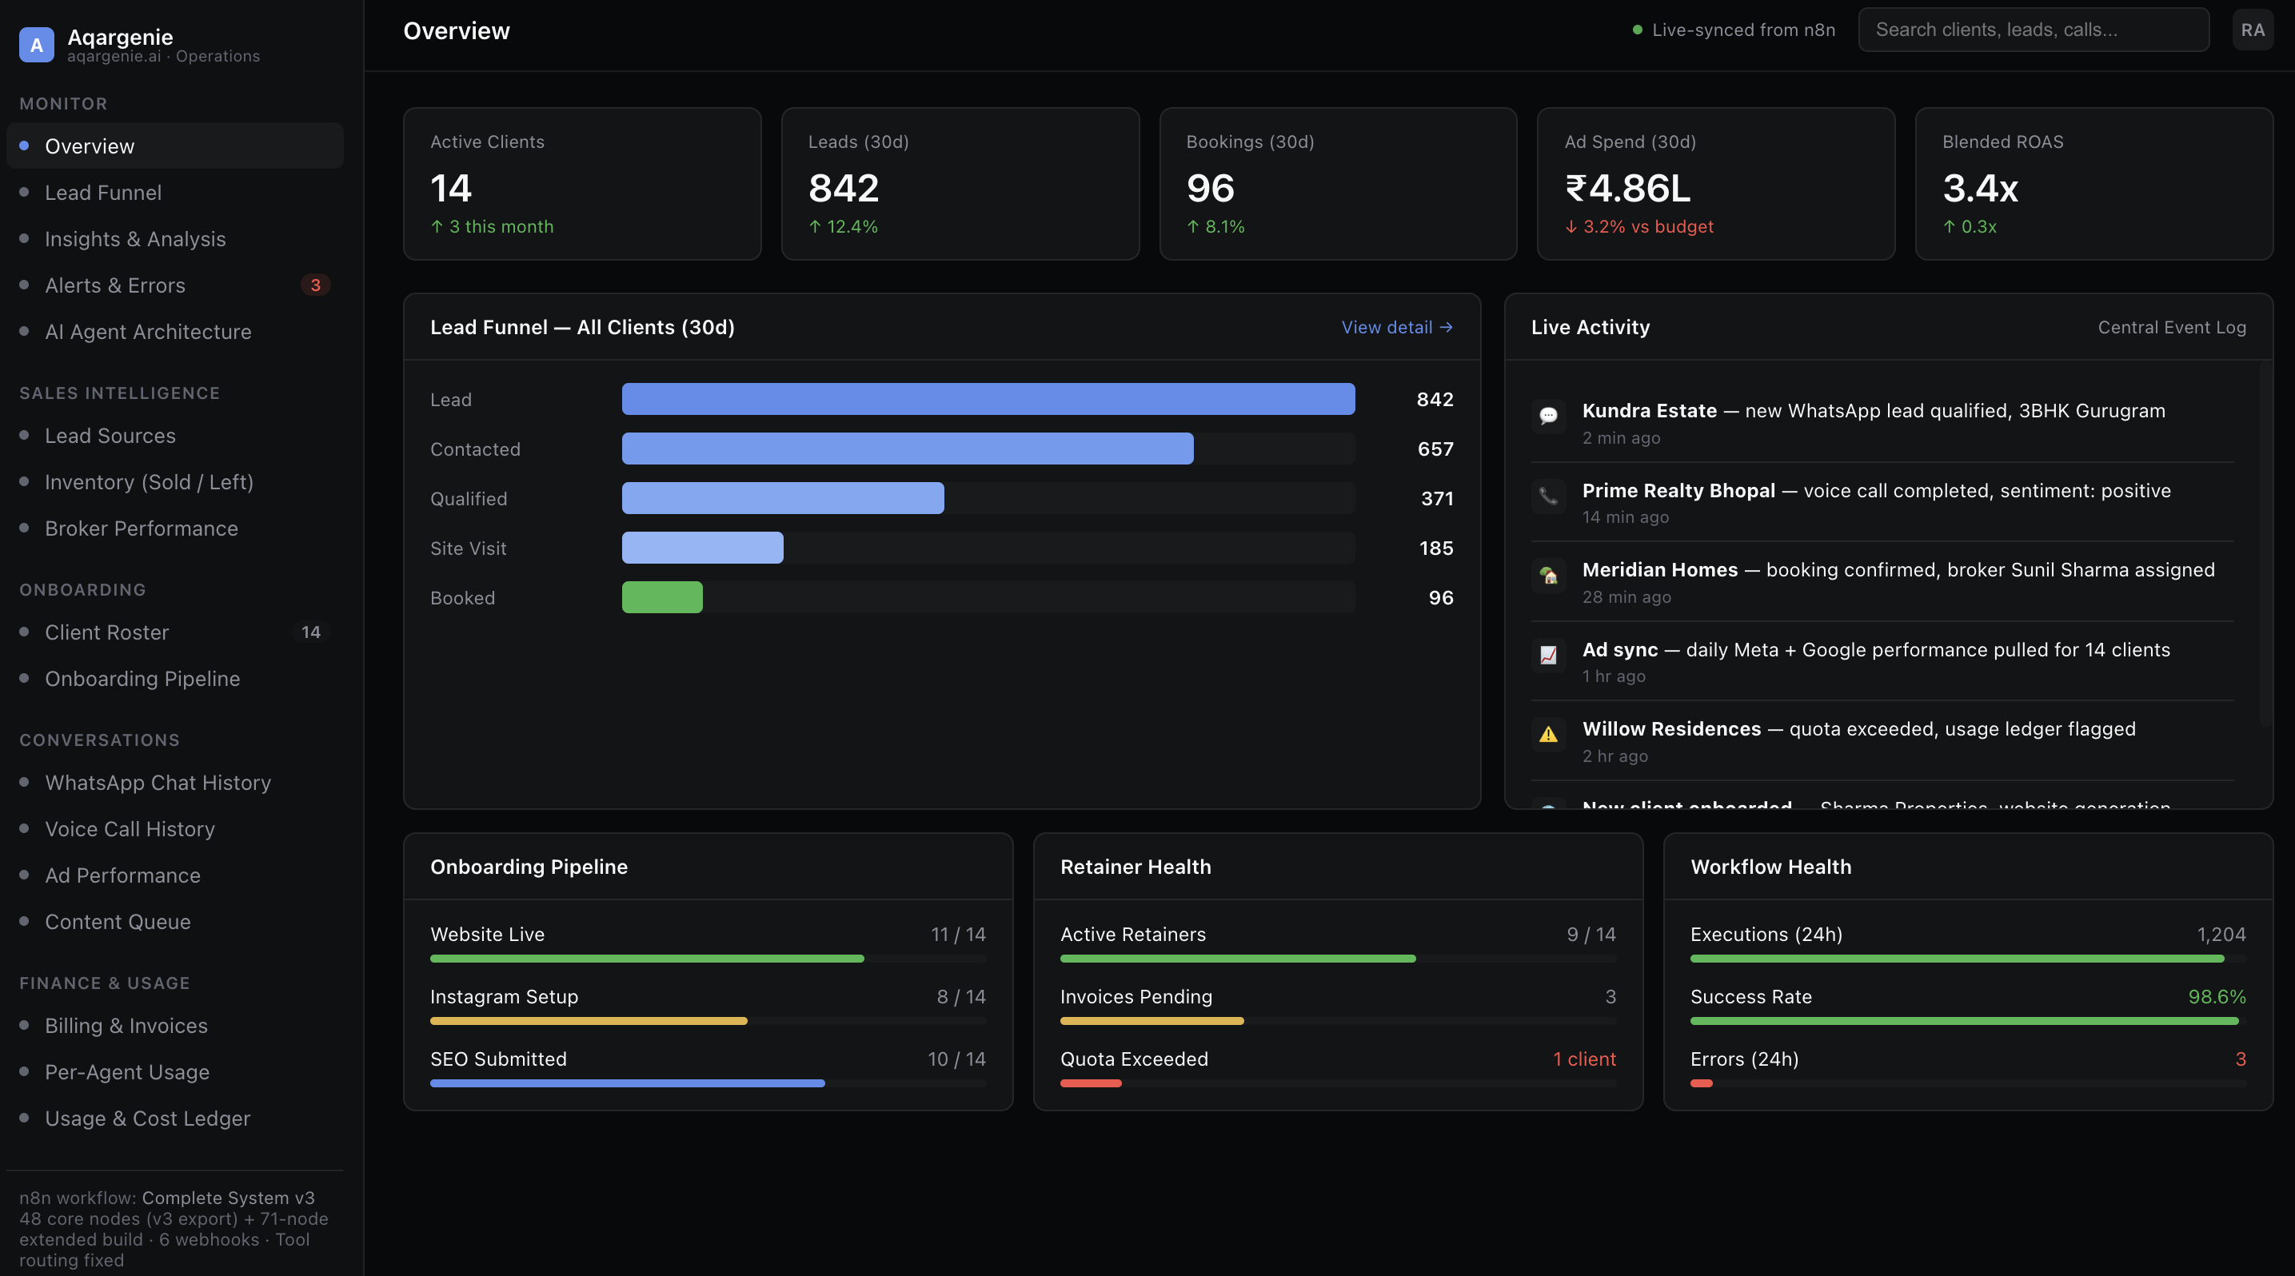2295x1276 pixels.
Task: Open WhatsApp Chat History
Action: (x=174, y=783)
